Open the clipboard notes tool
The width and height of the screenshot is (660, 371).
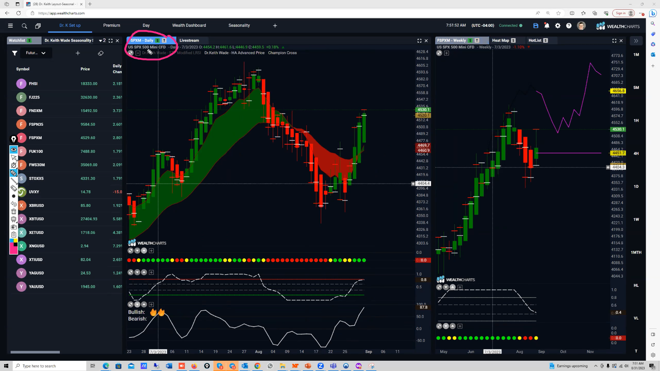point(13,235)
